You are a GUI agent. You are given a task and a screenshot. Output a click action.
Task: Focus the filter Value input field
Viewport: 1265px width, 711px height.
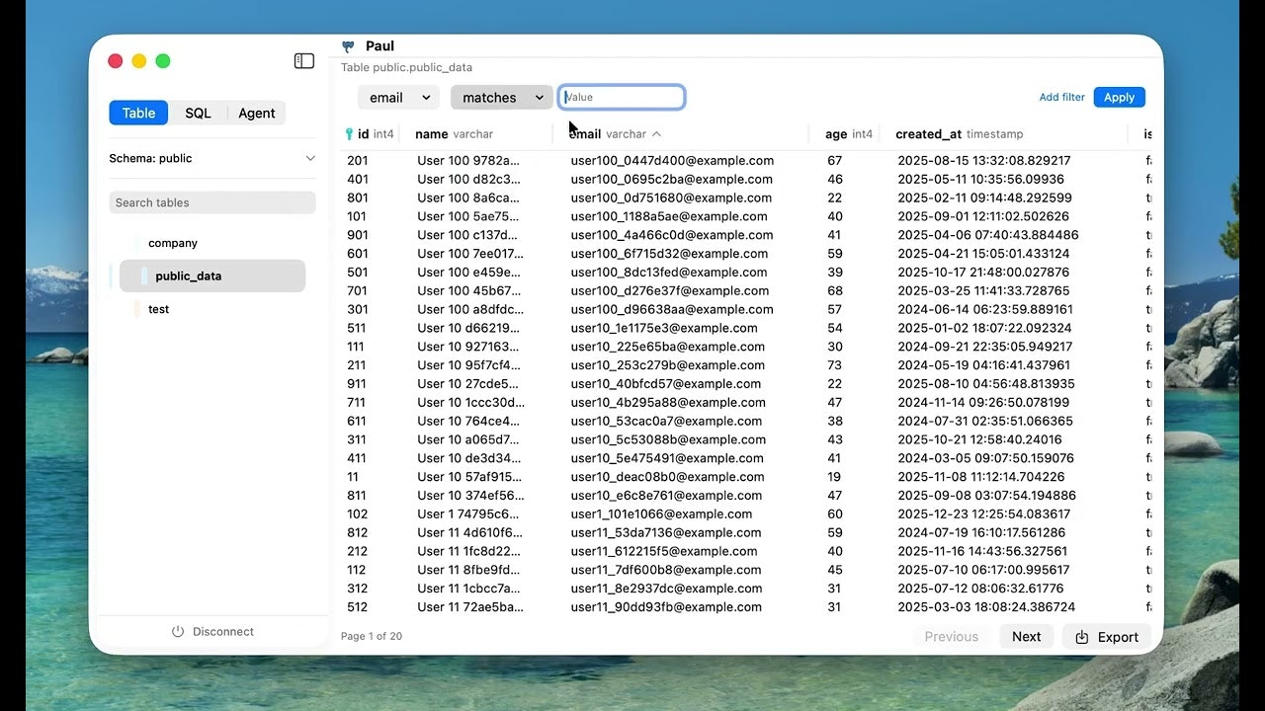[622, 97]
